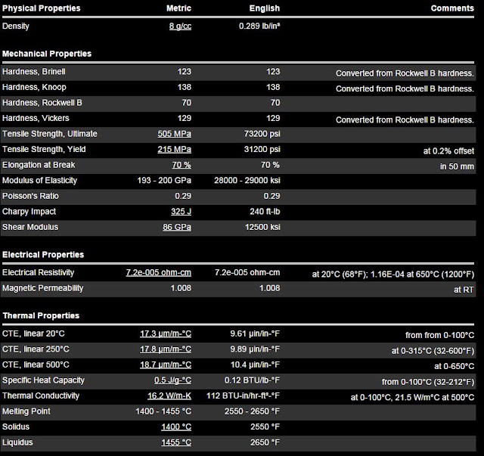
Task: Select the Knoop row's conversion comment
Action: point(405,89)
